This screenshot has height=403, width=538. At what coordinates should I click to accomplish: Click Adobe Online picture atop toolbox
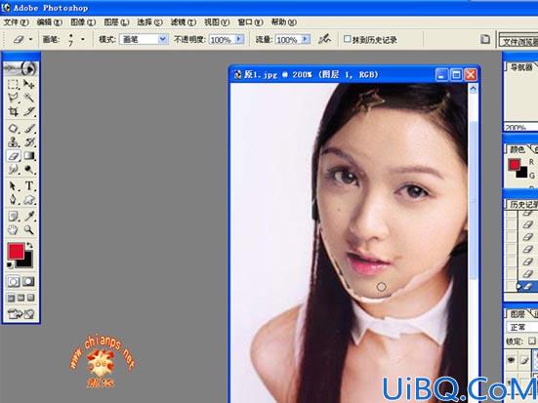click(21, 69)
